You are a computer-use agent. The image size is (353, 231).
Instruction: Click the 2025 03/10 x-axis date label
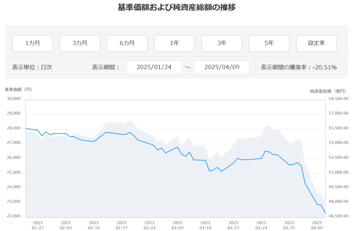point(205,225)
